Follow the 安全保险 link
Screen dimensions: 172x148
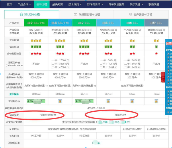pos(14,94)
